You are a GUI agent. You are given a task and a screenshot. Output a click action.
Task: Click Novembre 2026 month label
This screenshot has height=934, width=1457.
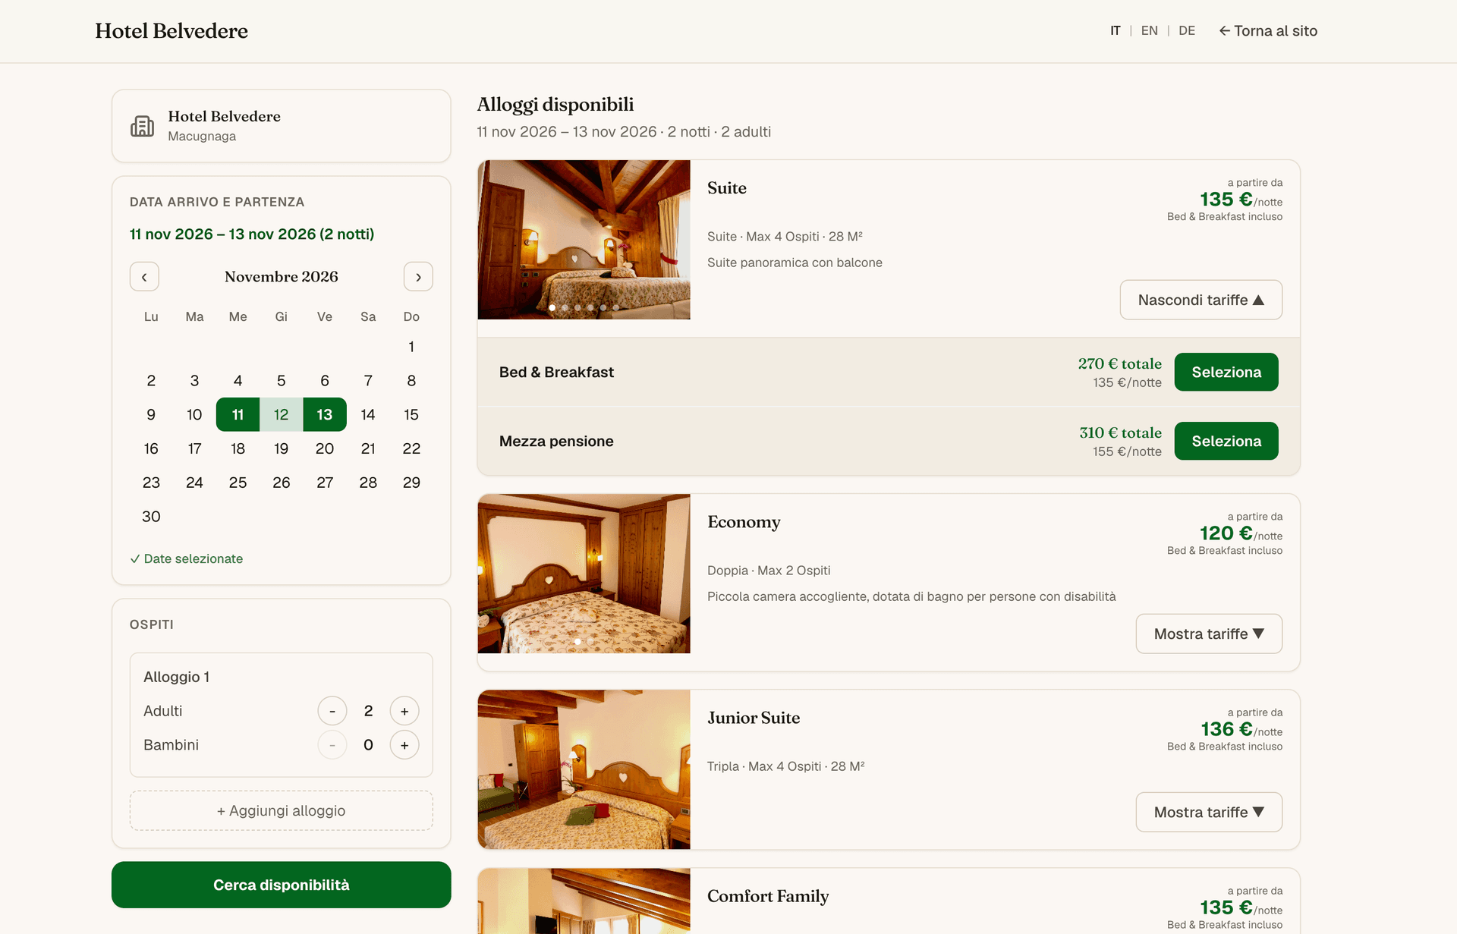(x=282, y=277)
